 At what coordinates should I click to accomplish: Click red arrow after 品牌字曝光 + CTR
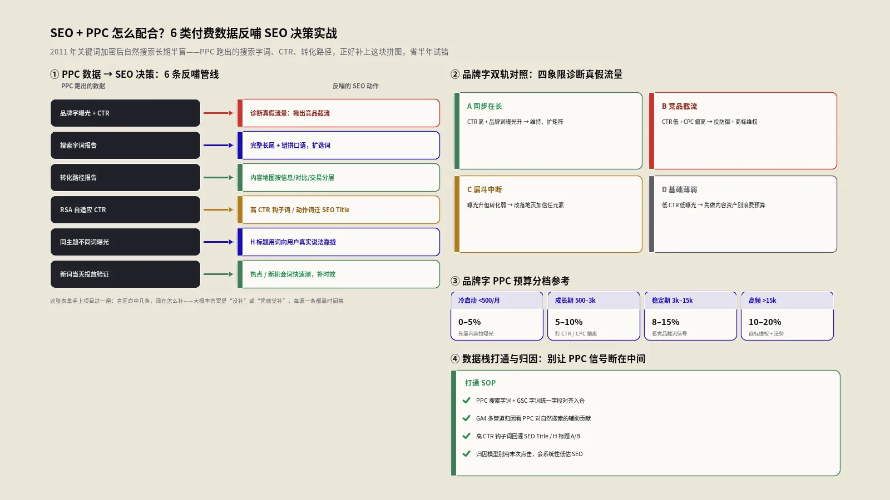tap(219, 113)
